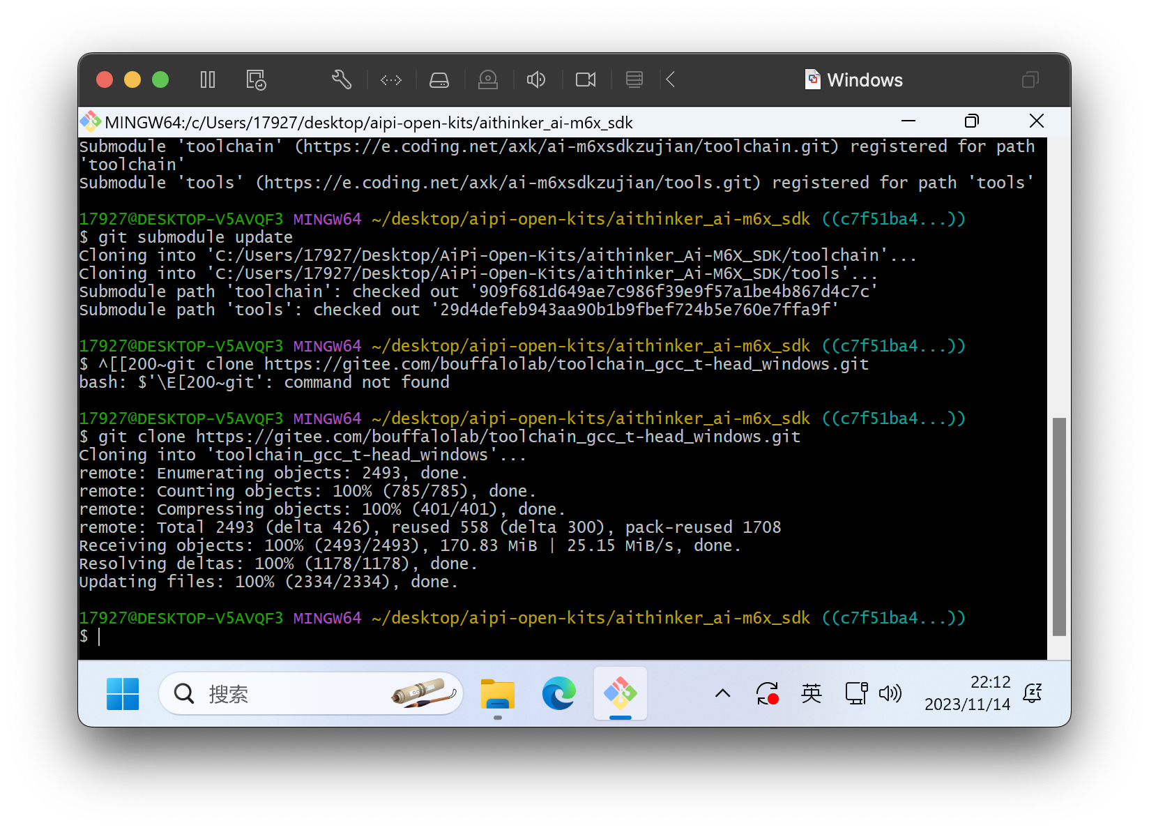Open the hard disk icon in toolbar

click(439, 80)
